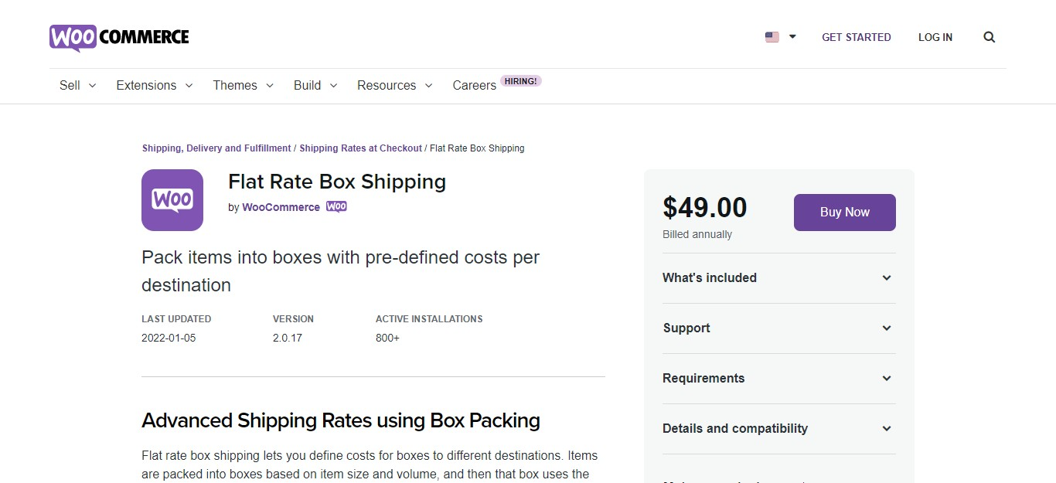Expand the Details and compatibility section
Image resolution: width=1056 pixels, height=483 pixels.
pyautogui.click(x=779, y=429)
